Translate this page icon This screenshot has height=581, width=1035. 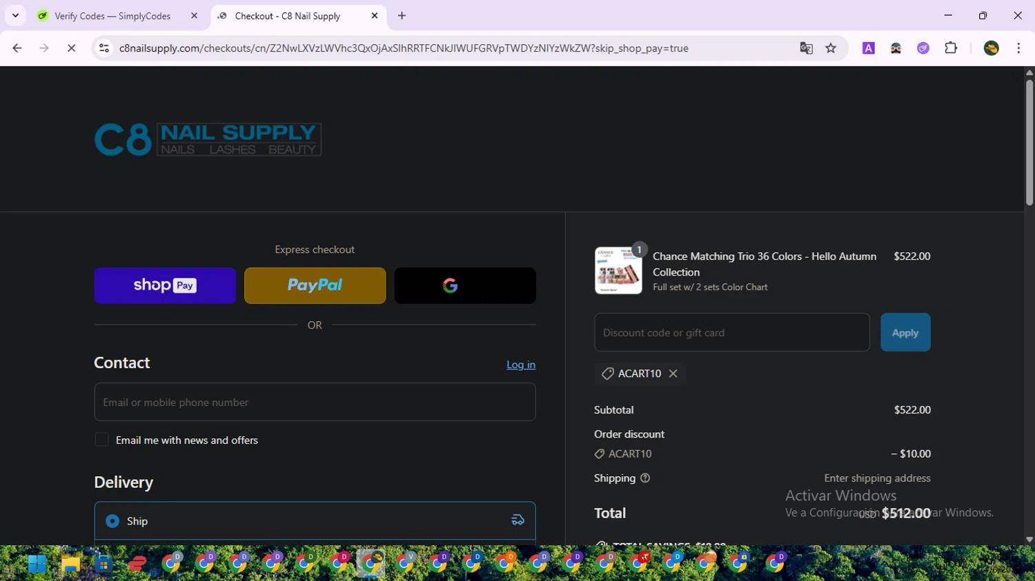tap(806, 48)
